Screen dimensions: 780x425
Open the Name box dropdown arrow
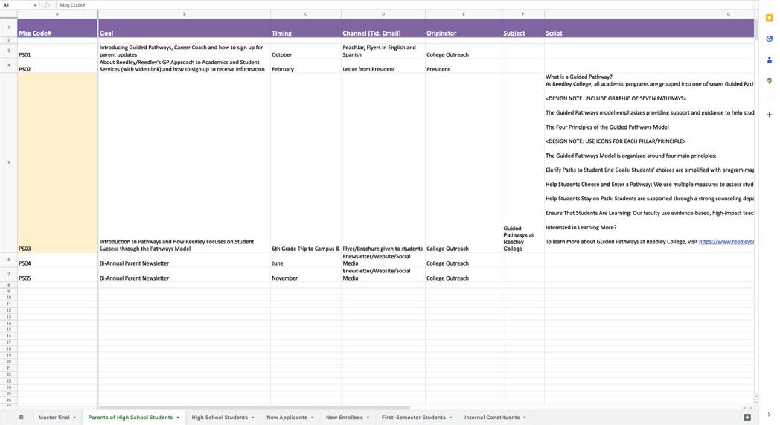pyautogui.click(x=35, y=5)
